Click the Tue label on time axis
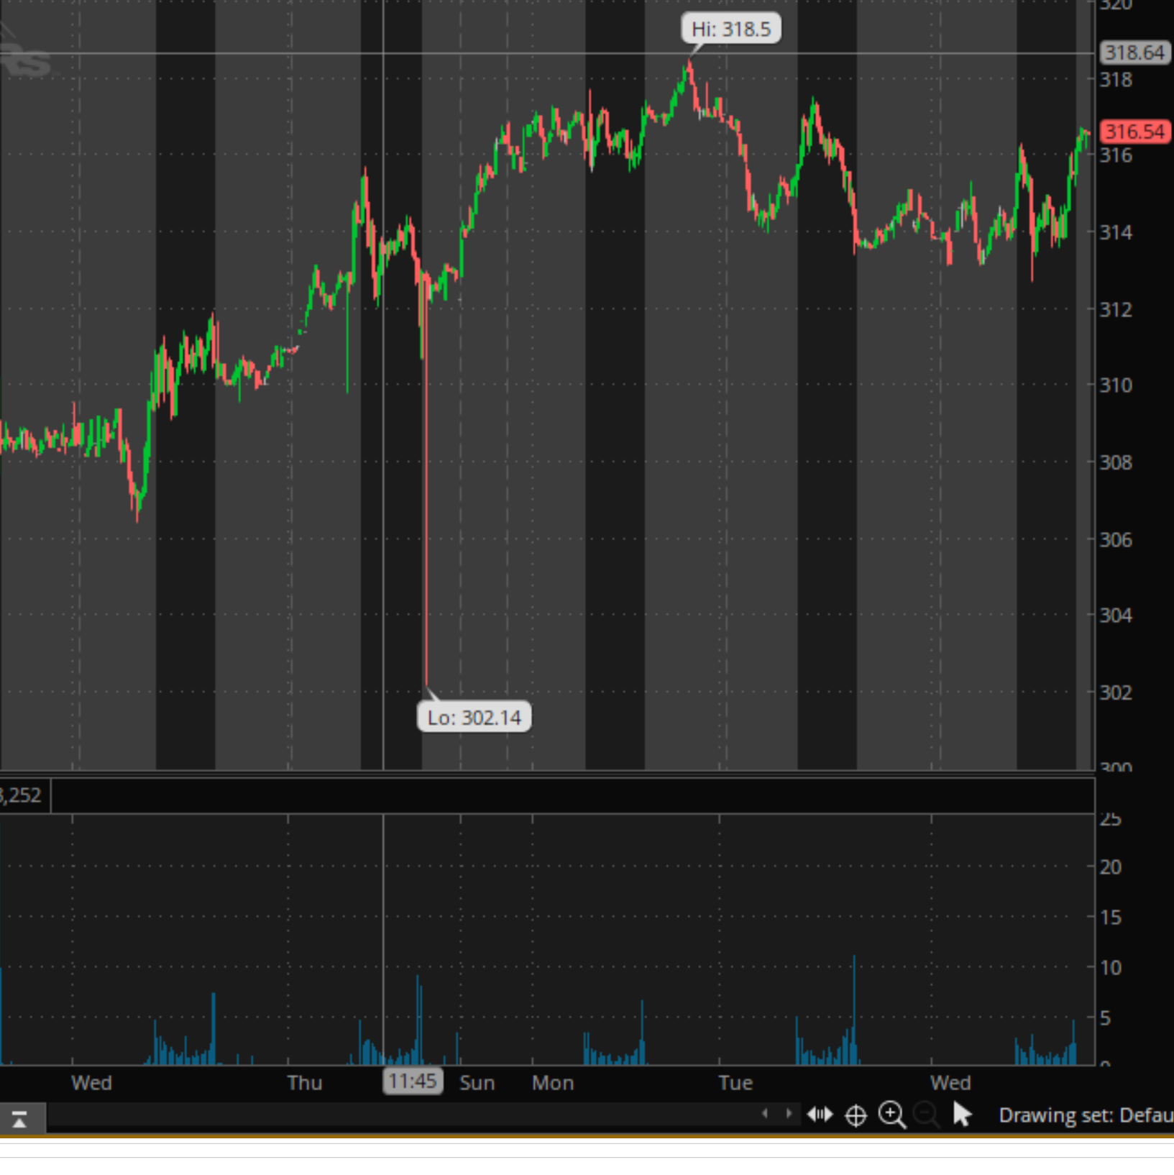The height and width of the screenshot is (1175, 1174). 735,1083
